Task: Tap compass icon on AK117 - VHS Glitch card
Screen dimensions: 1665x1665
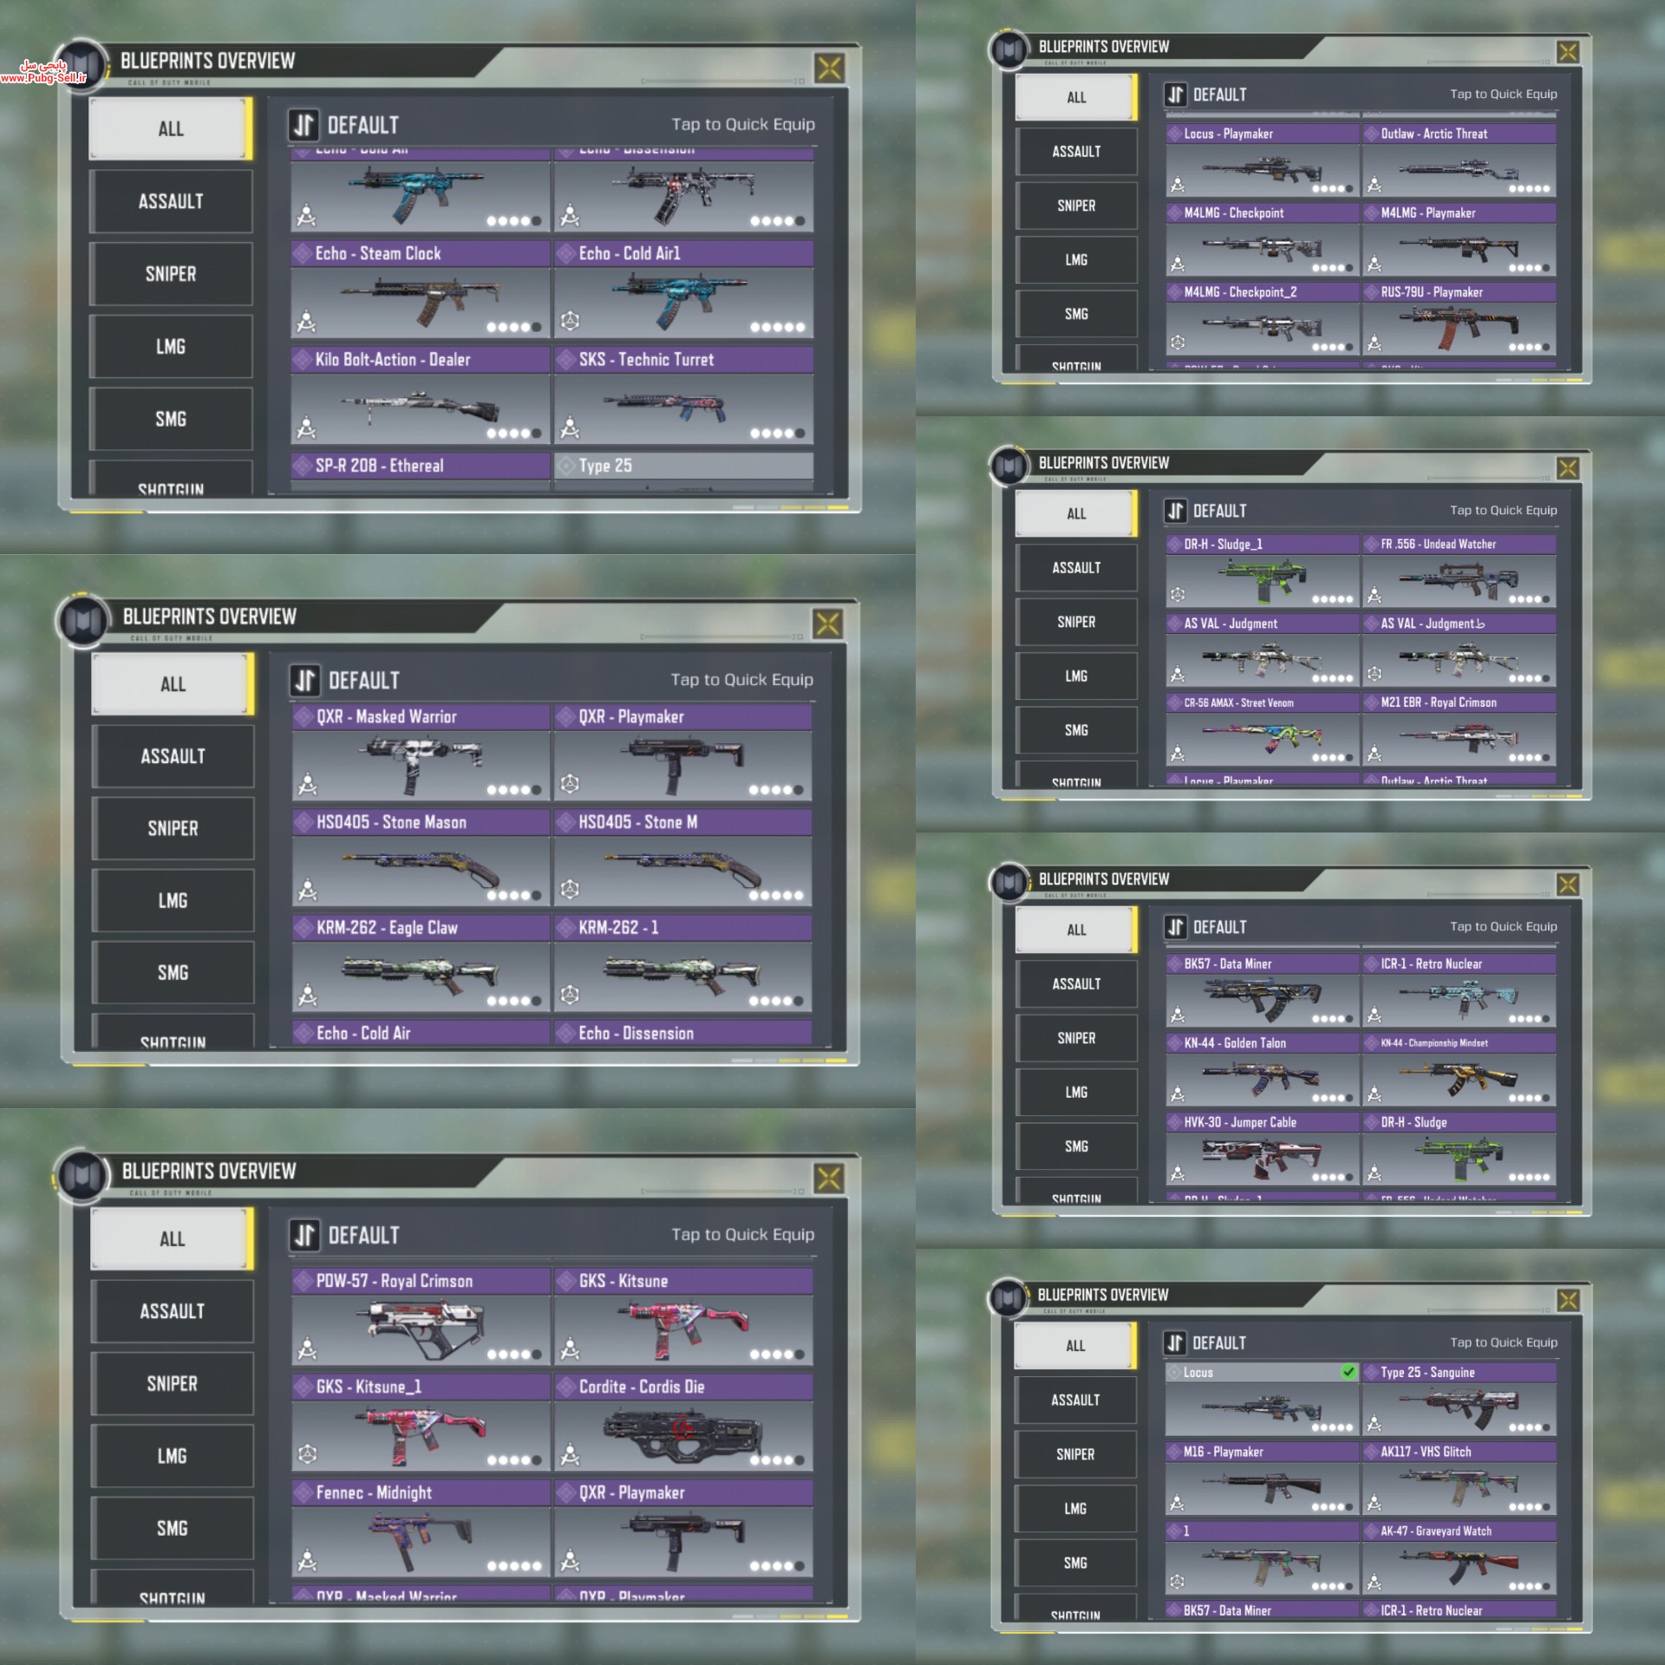Action: click(1374, 1503)
